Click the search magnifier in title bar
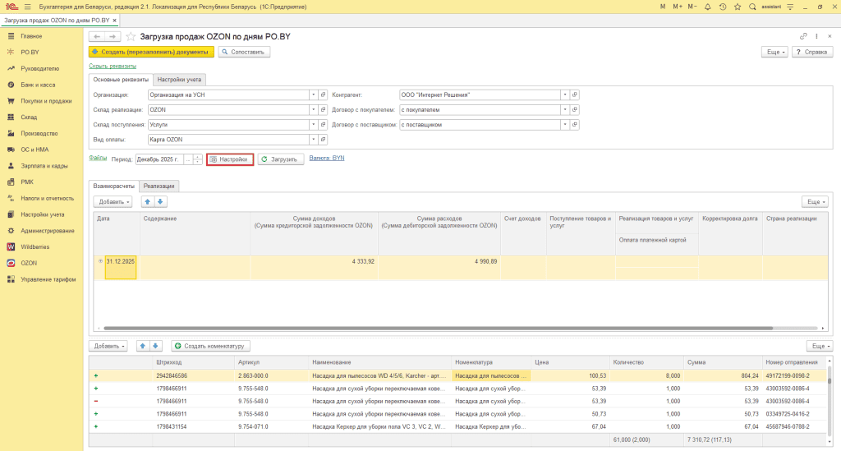The width and height of the screenshot is (841, 451). pyautogui.click(x=752, y=7)
